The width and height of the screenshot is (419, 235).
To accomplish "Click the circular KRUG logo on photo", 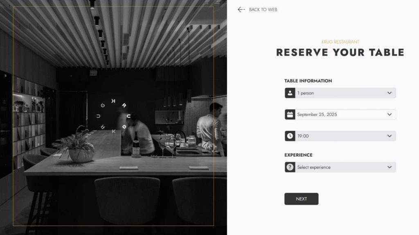I will [114, 116].
